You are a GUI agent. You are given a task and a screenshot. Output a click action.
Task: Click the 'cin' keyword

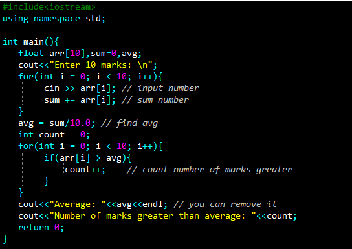pos(52,88)
